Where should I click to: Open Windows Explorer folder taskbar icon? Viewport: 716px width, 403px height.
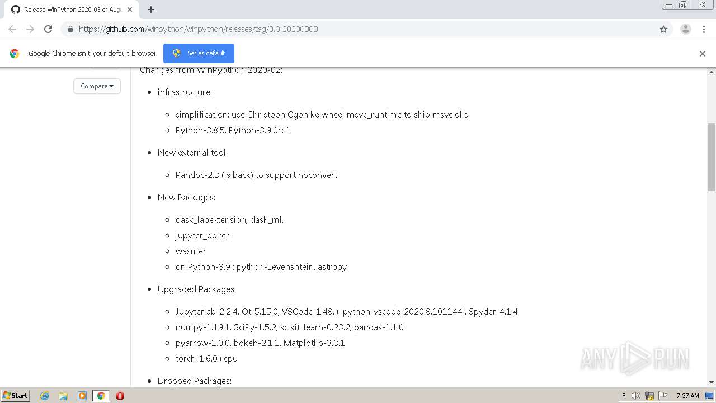[63, 396]
